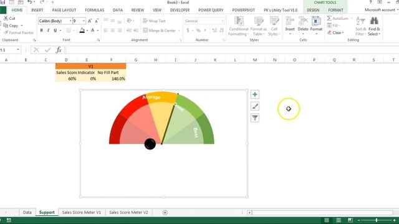Add a new sheet with plus button
Image resolution: width=399 pixels, height=224 pixels.
[165, 213]
